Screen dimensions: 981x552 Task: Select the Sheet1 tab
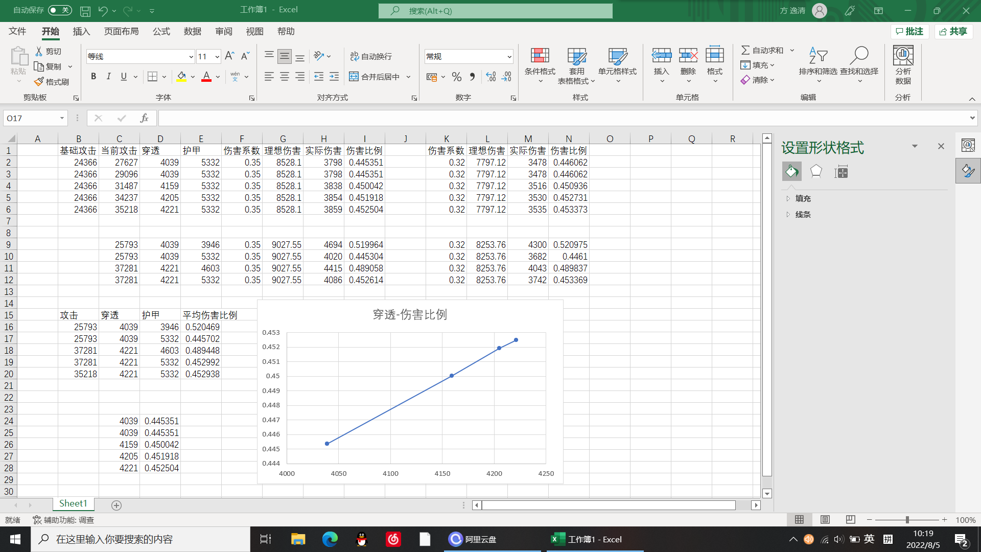pos(73,504)
